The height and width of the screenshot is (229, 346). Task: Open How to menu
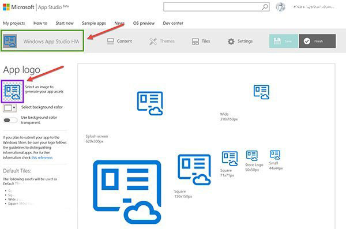[x=40, y=23]
